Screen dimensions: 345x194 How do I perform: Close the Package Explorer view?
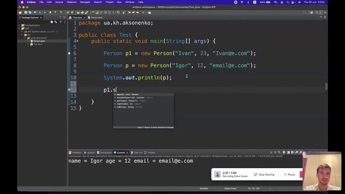pyautogui.click(x=41, y=18)
